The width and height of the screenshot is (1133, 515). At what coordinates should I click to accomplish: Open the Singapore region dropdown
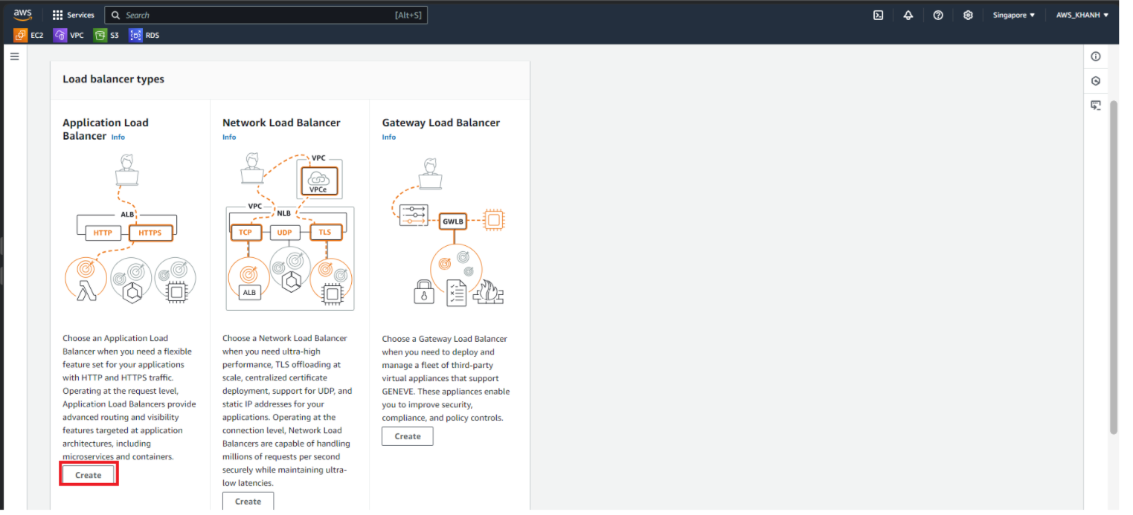point(1013,15)
